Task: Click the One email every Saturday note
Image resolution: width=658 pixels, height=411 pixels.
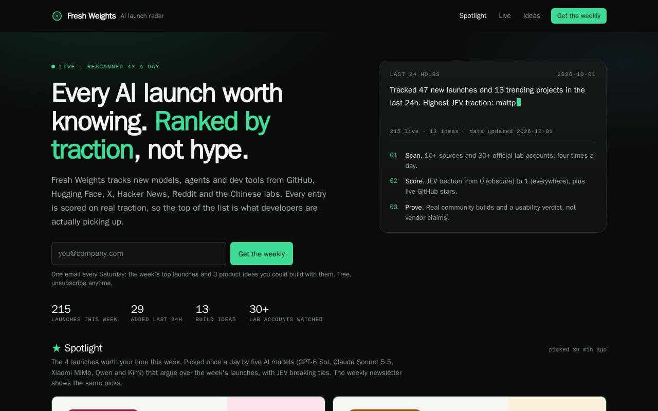Action: (x=202, y=278)
